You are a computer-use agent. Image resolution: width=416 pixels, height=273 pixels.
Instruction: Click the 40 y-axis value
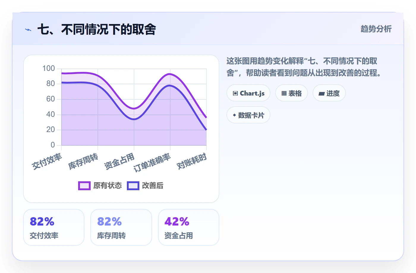[51, 115]
